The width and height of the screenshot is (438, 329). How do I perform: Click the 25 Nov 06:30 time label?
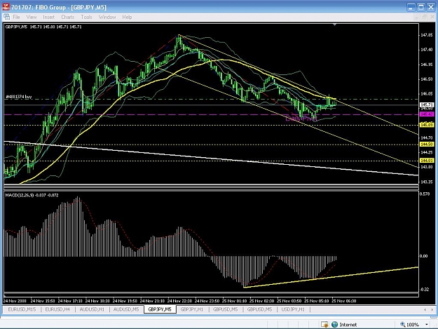pyautogui.click(x=344, y=301)
